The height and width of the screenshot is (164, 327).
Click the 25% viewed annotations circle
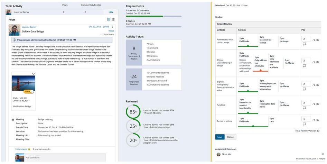pyautogui.click(x=133, y=126)
